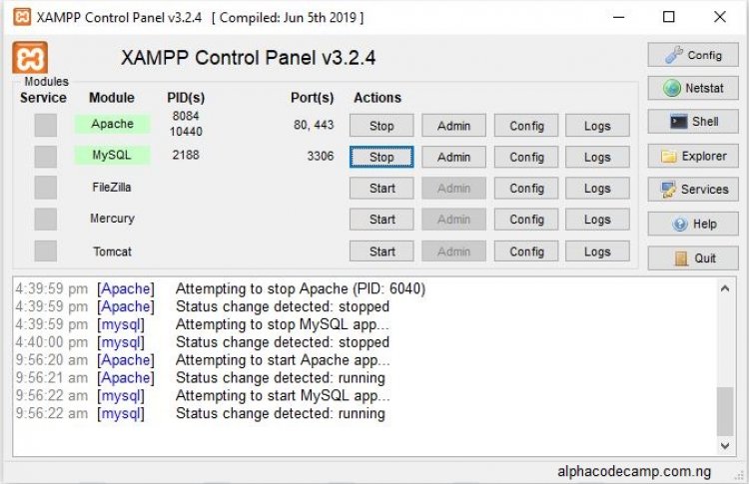This screenshot has width=749, height=484.
Task: View the Mercury Logs
Action: coord(597,220)
